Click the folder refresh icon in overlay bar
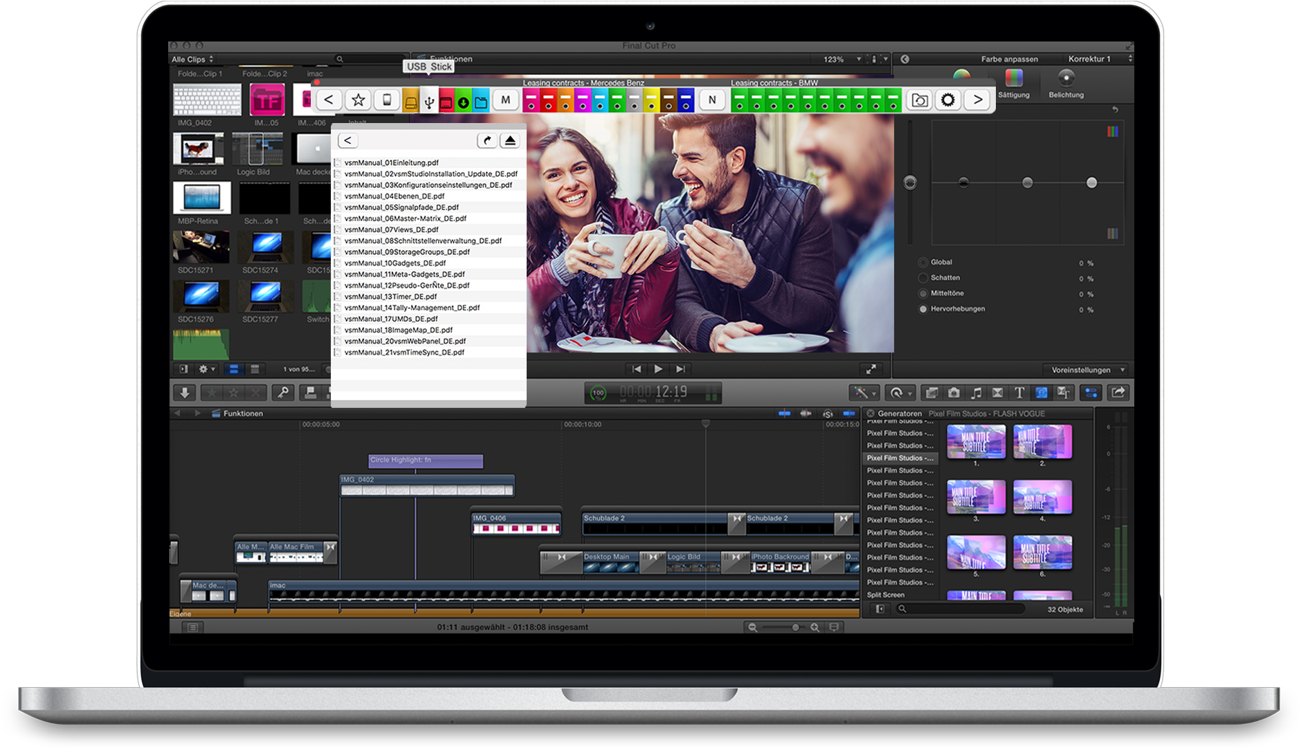The image size is (1299, 748). pyautogui.click(x=920, y=100)
